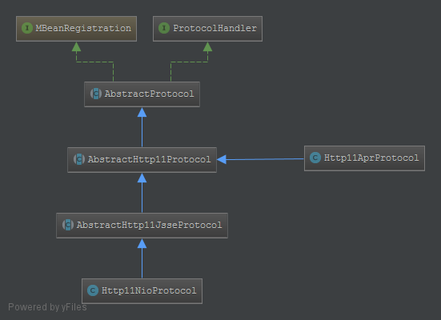This screenshot has width=441, height=320.
Task: Click the blue arrow from Http11AprProtocol
Action: point(260,159)
